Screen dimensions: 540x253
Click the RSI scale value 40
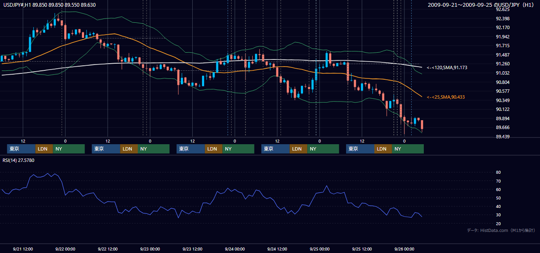[x=498, y=206]
